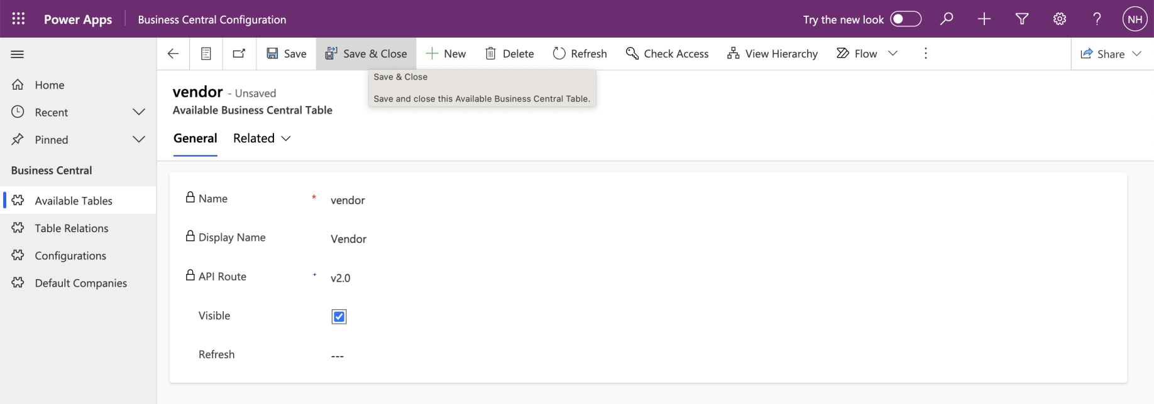Viewport: 1154px width, 404px height.
Task: Toggle the Try the new look switch
Action: (x=906, y=19)
